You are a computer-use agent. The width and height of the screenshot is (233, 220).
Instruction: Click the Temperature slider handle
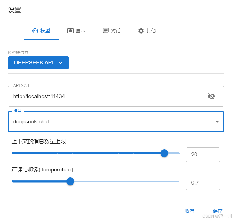point(70,181)
